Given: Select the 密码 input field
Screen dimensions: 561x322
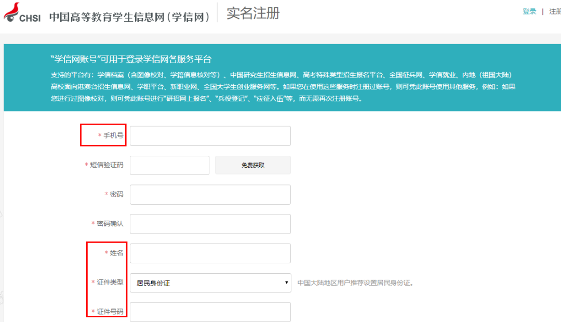Looking at the screenshot, I should point(210,194).
